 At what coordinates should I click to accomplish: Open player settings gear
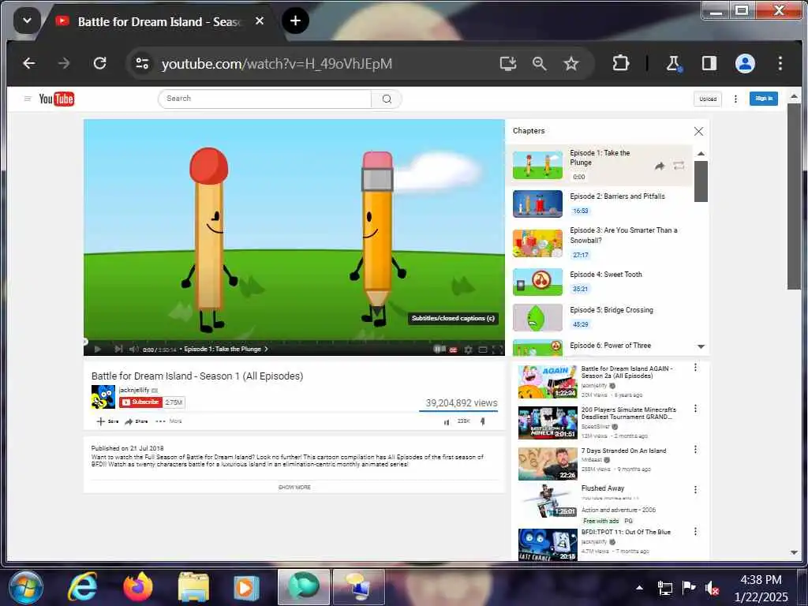point(468,350)
